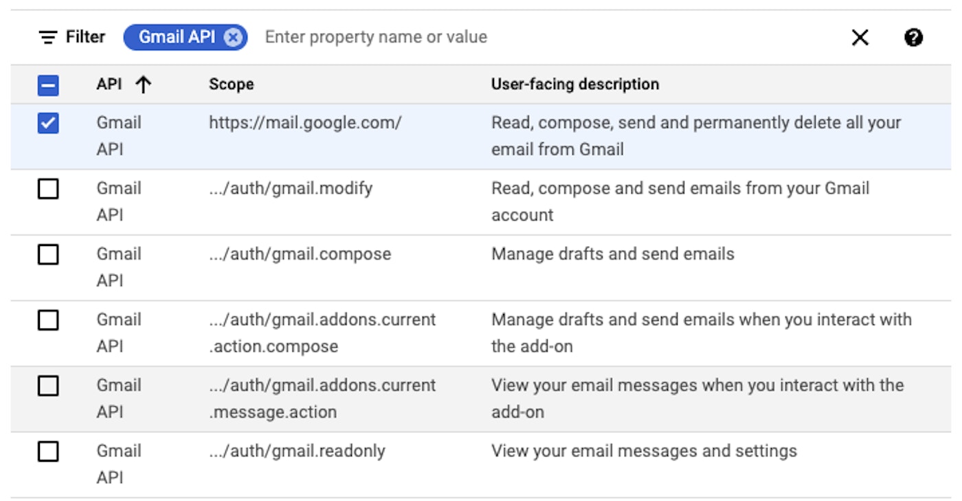The image size is (962, 501).
Task: Uncheck the https://mail.google.com/ scope checkbox
Action: pyautogui.click(x=48, y=124)
